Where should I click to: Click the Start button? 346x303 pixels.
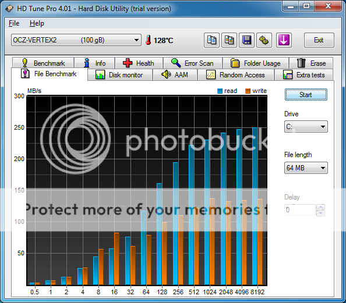point(306,95)
